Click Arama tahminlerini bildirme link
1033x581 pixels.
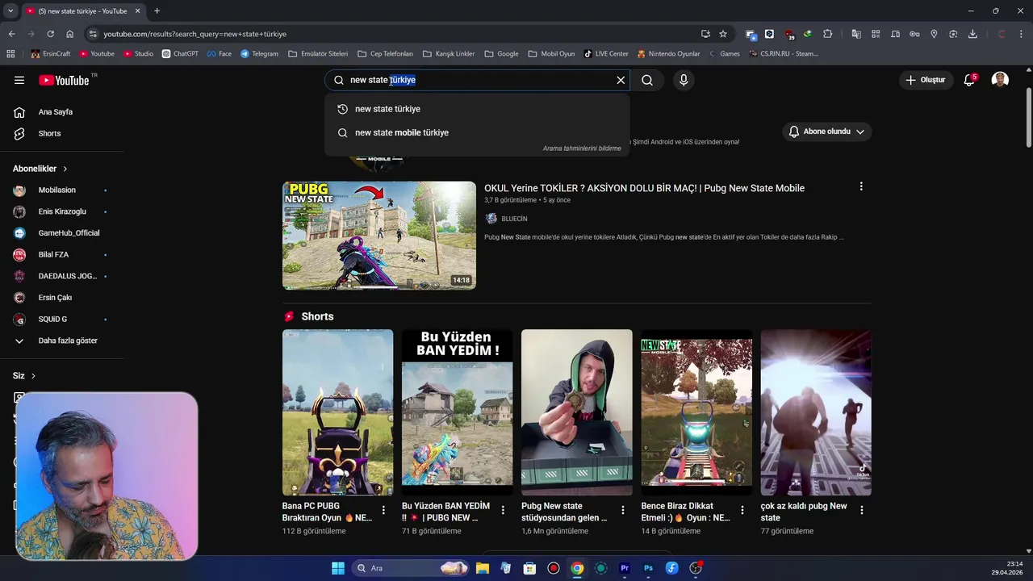coord(582,148)
